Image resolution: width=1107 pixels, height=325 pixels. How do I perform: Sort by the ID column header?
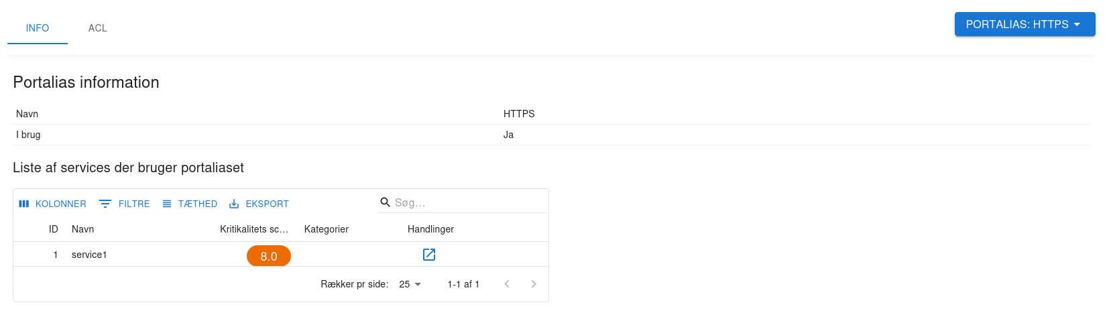[x=53, y=229]
